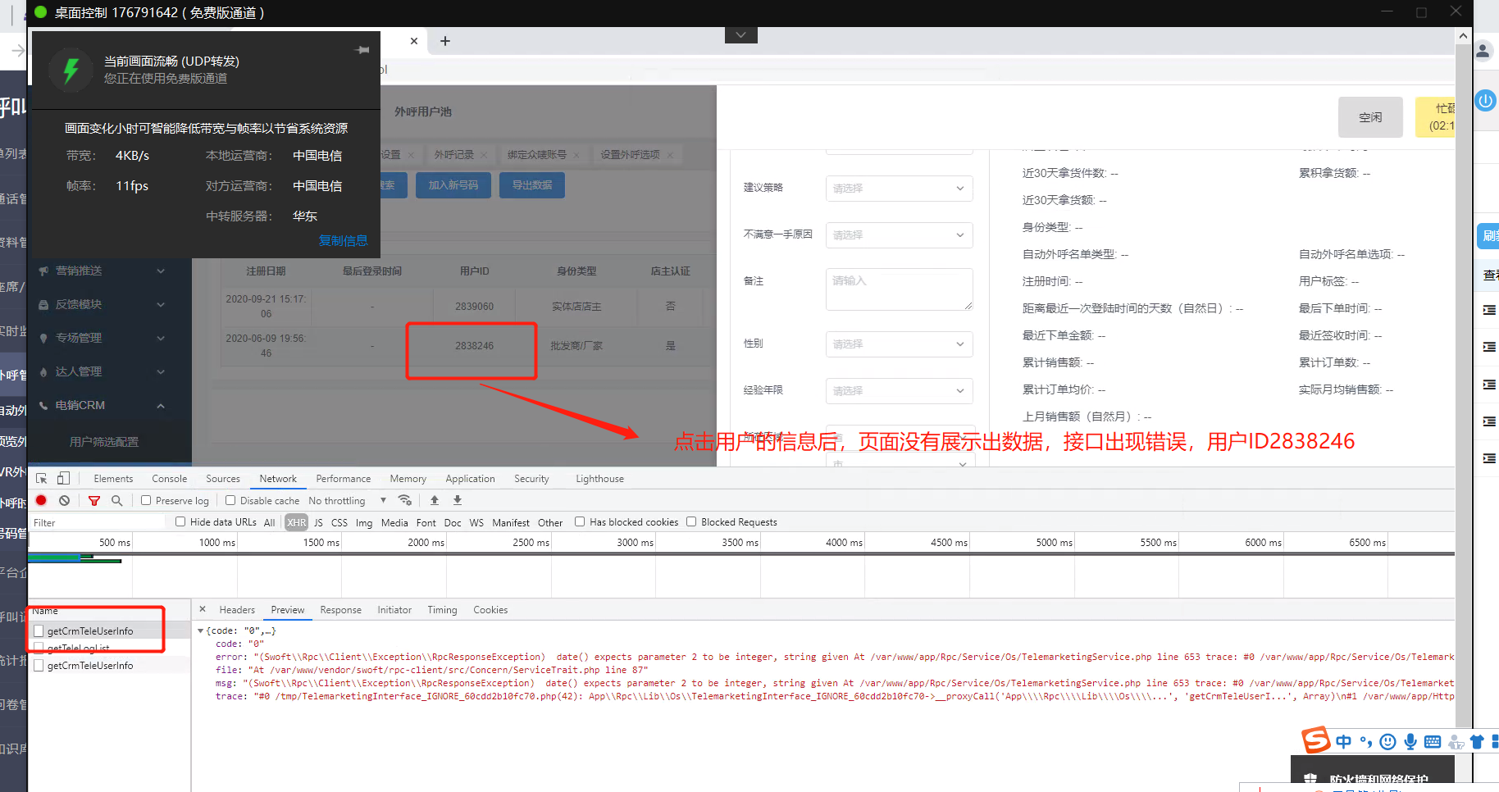1499x792 pixels.
Task: Pin the connection status popup
Action: (x=362, y=50)
